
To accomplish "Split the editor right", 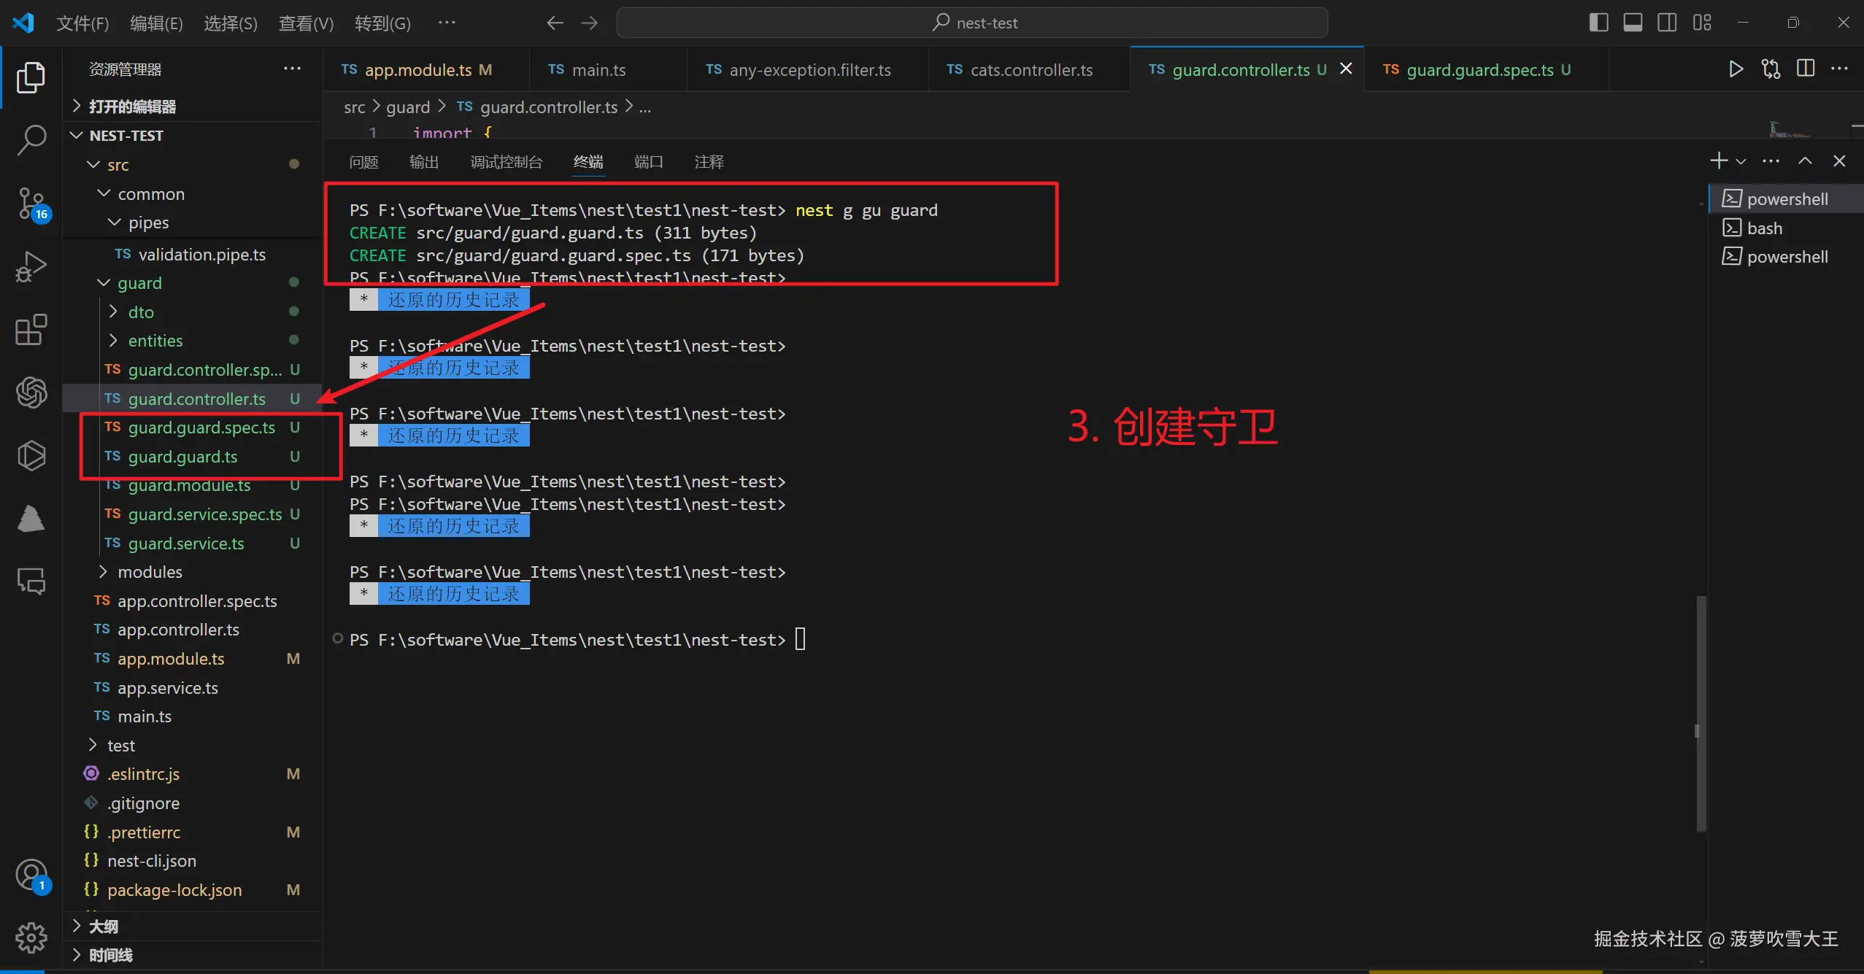I will [x=1806, y=69].
